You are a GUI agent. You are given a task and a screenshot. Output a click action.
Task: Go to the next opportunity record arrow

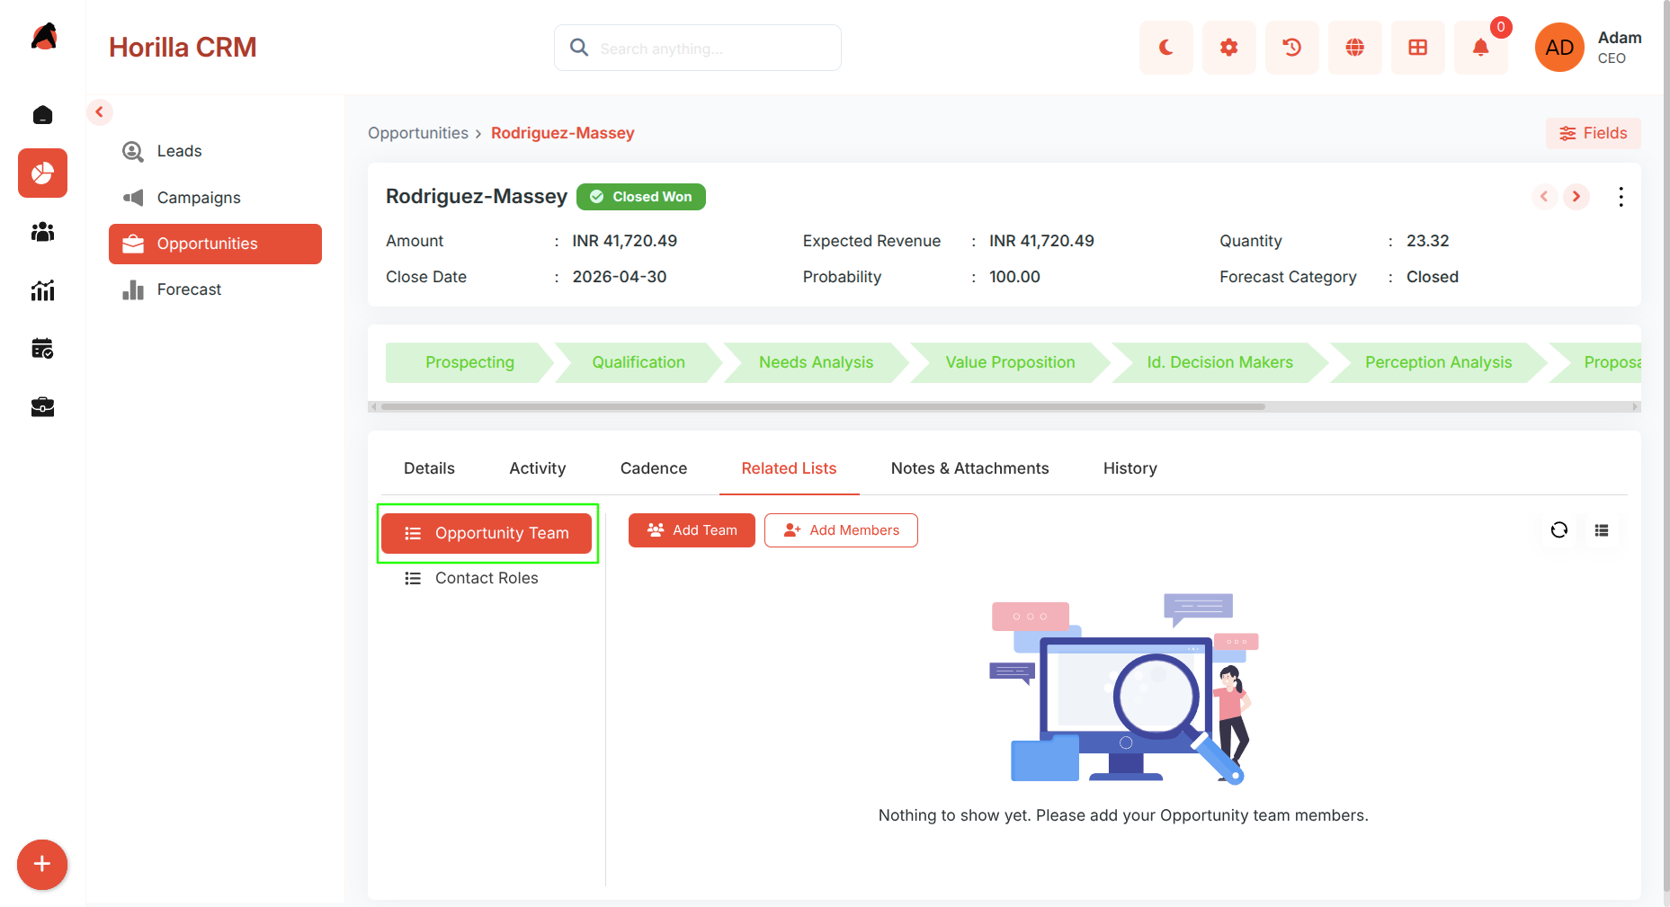point(1576,197)
